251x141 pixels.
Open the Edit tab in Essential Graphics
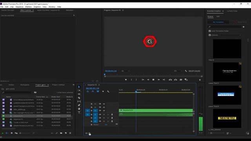218,16
